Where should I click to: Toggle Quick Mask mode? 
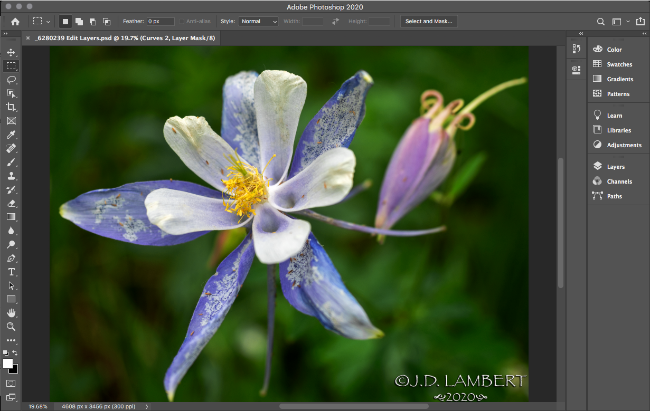pyautogui.click(x=12, y=383)
